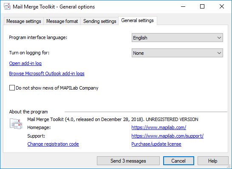Click the About the program heading
The width and height of the screenshot is (232, 169).
coord(28,112)
